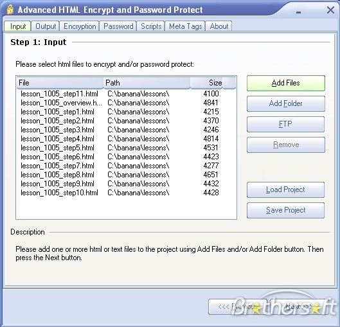Switch to the Scripts tab
This screenshot has height=327, width=340.
[151, 26]
